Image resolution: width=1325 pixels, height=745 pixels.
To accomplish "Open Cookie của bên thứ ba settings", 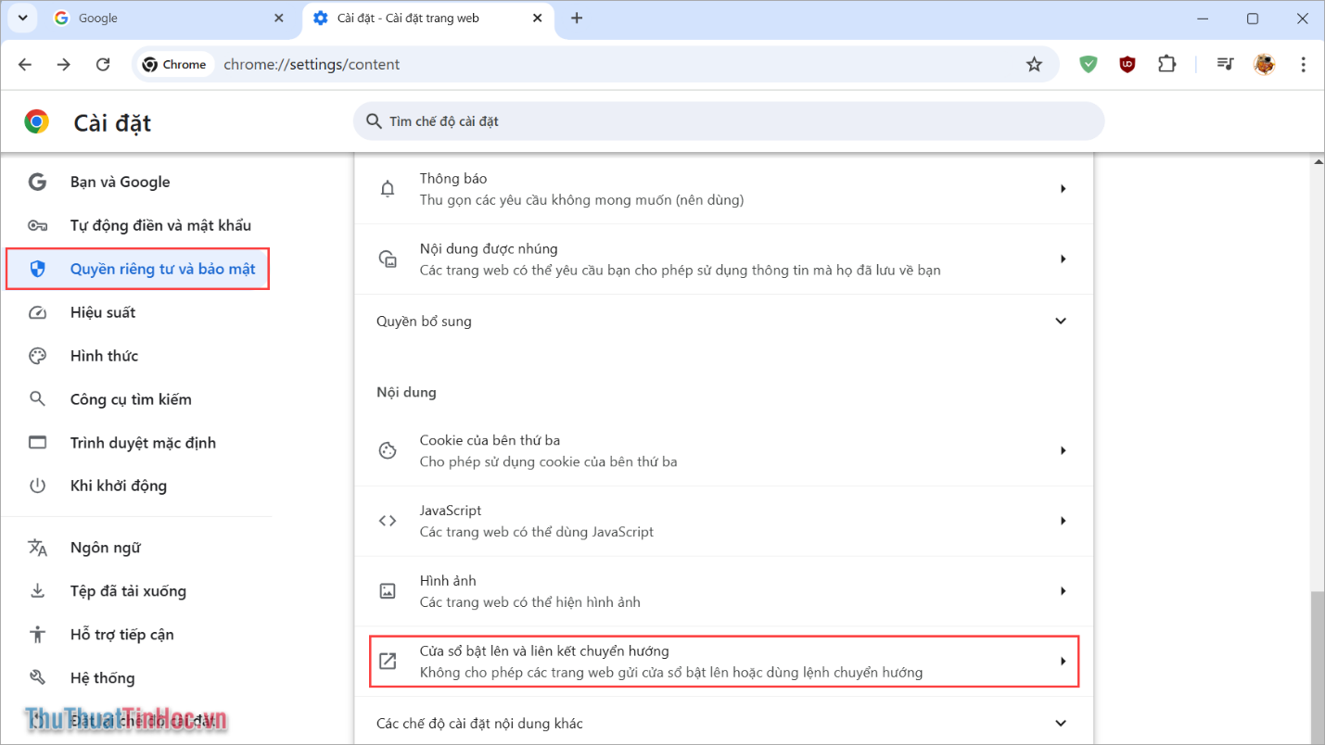I will pyautogui.click(x=723, y=450).
